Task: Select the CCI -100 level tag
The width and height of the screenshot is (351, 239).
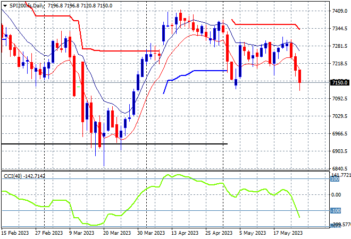Action: (336, 211)
